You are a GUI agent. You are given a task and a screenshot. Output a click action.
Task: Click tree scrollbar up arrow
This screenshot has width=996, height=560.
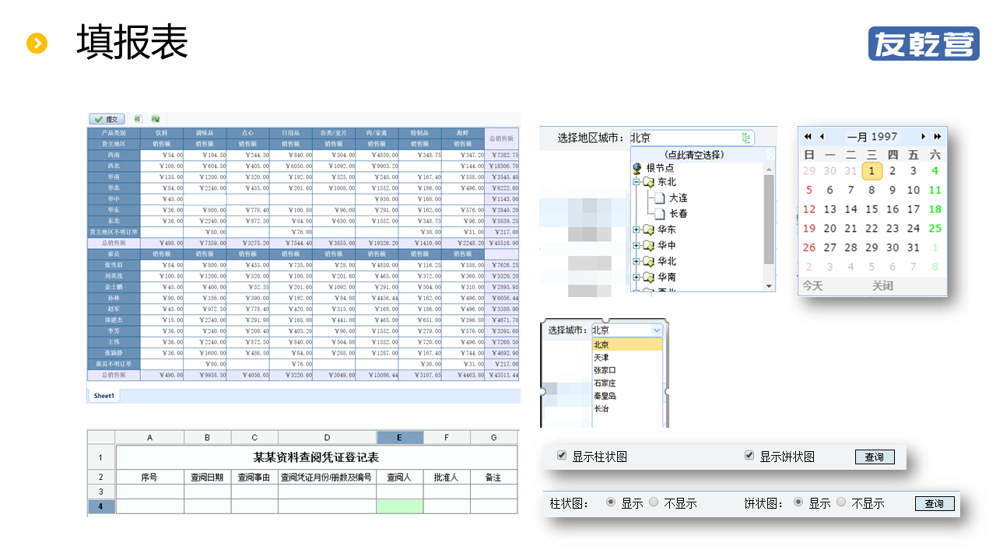770,168
